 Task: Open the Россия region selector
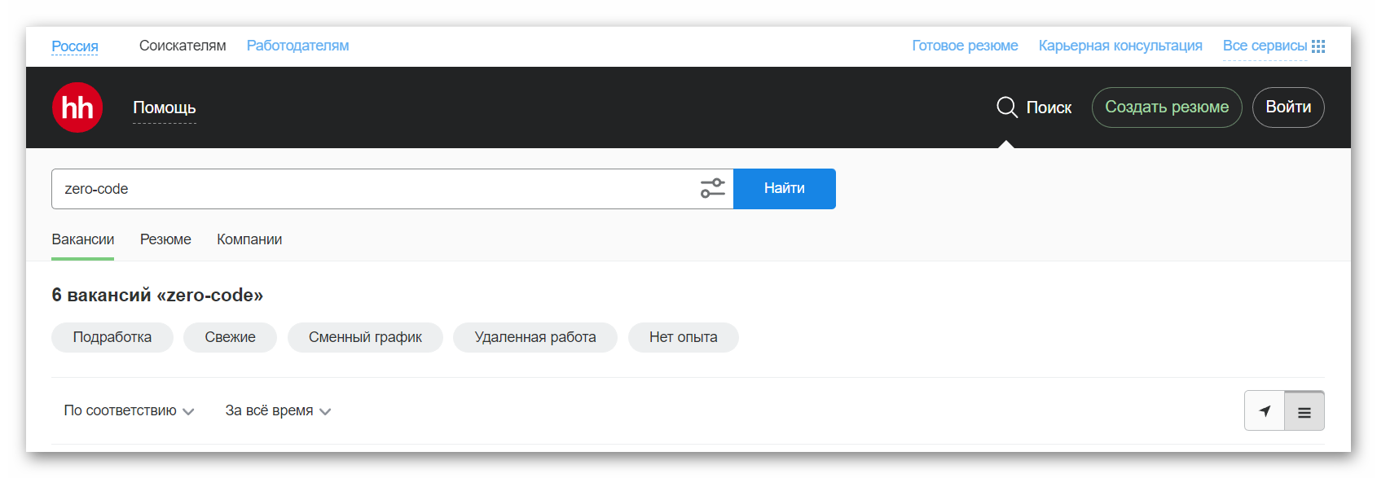click(x=75, y=46)
